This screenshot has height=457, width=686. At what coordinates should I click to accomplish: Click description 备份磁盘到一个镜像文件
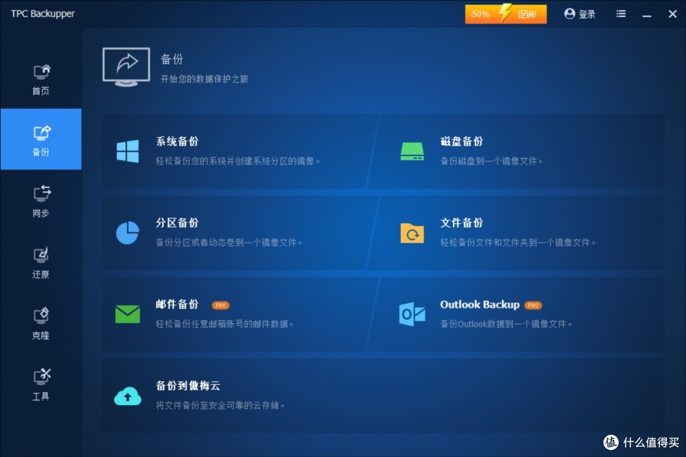point(491,161)
